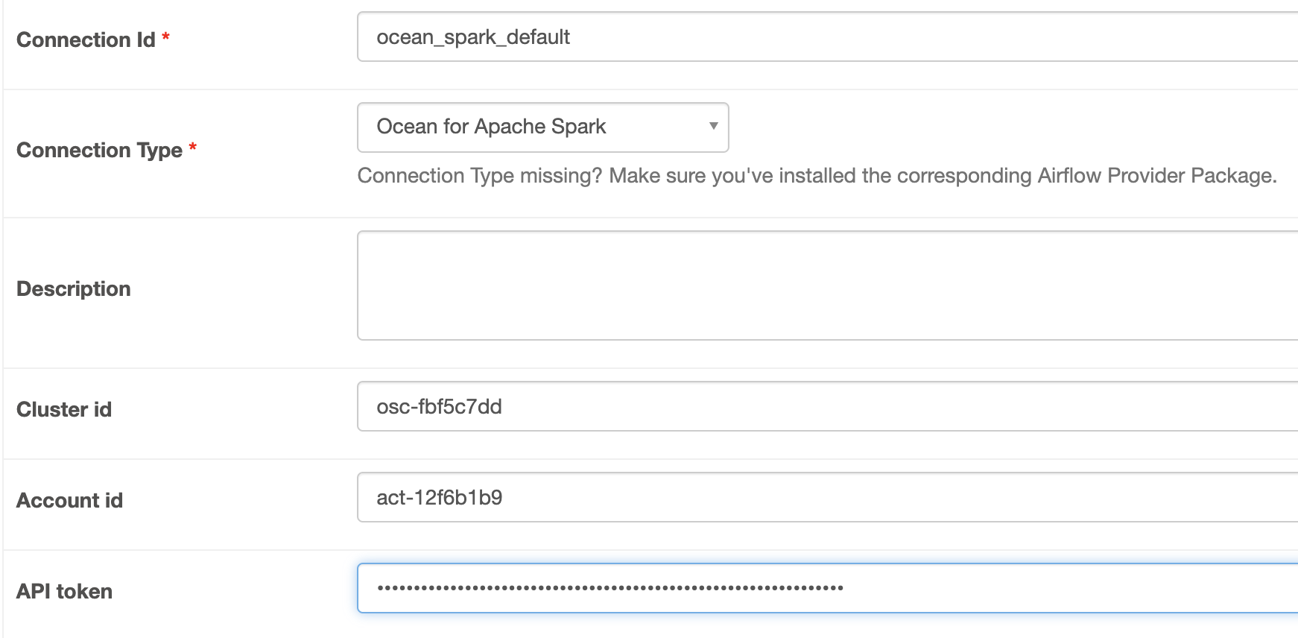The image size is (1298, 638).
Task: Click the "Connection Id" label
Action: (x=86, y=40)
